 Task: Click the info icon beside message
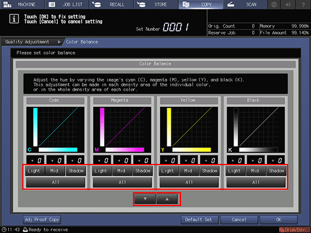[x=14, y=19]
